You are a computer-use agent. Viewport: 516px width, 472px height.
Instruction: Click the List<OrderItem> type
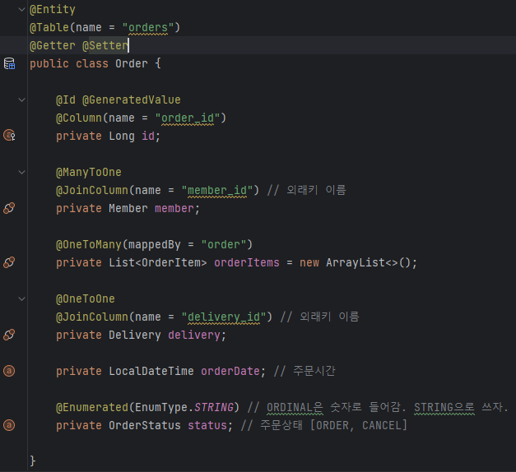158,262
